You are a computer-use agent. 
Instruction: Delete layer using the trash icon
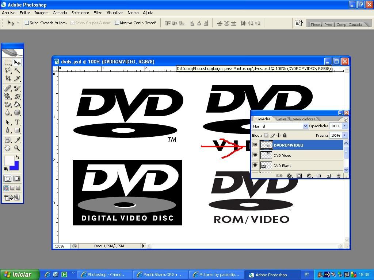[x=338, y=176]
